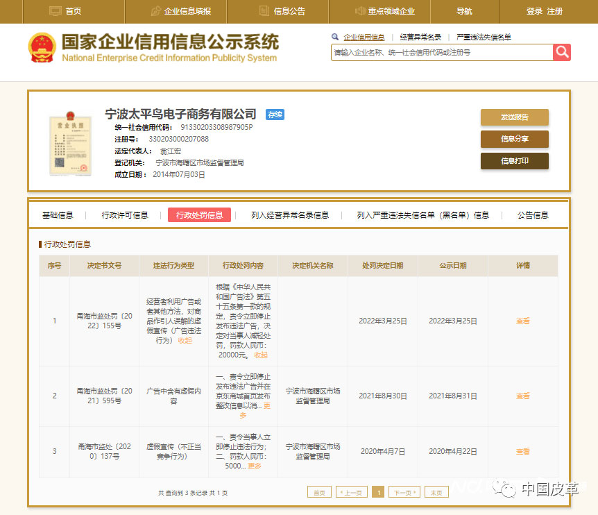598x515 pixels.
Task: Click 末页 pagination button
Action: pos(436,492)
